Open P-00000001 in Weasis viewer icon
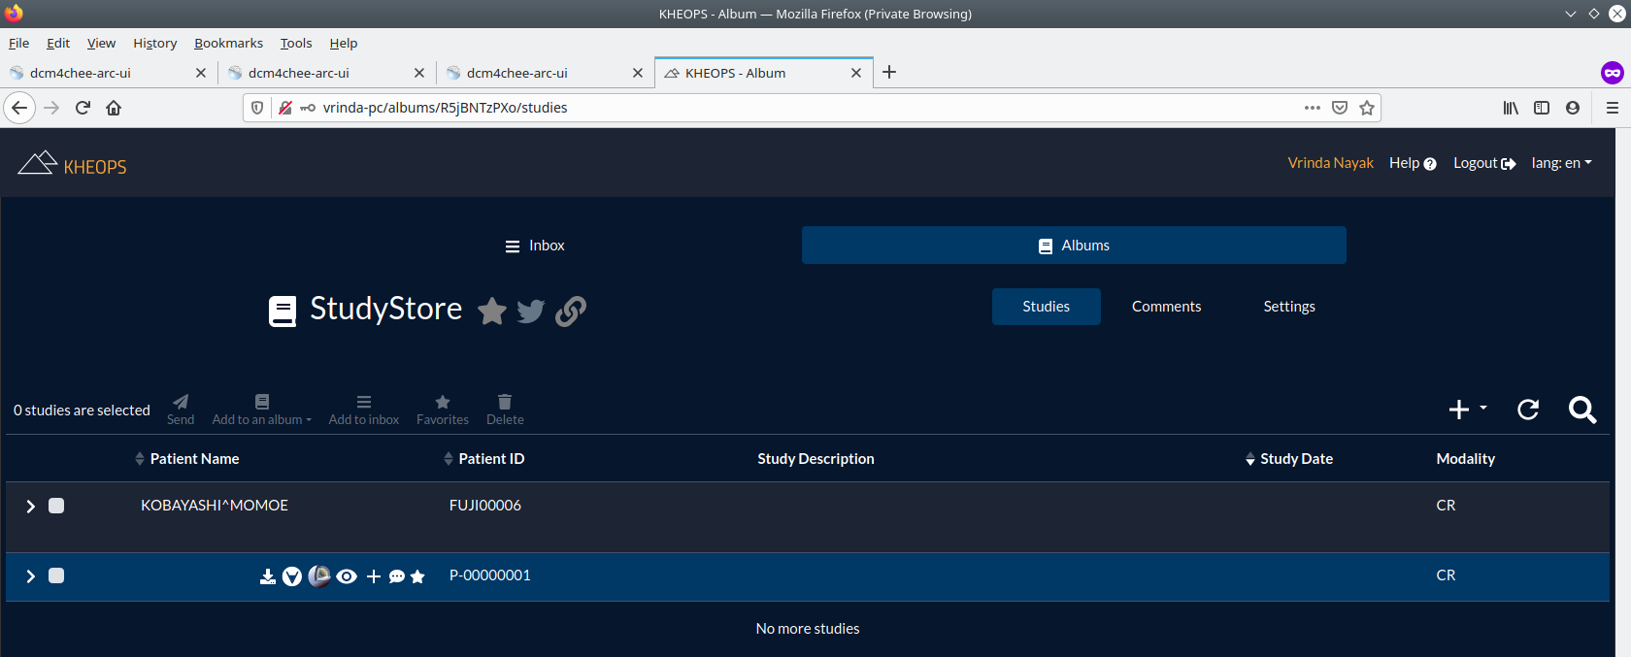The width and height of the screenshot is (1631, 657). (319, 576)
